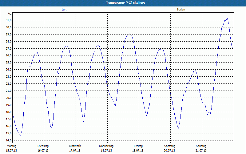The width and height of the screenshot is (246, 154).
Task: Click the 25,0 y-axis label
Action: tap(9, 63)
